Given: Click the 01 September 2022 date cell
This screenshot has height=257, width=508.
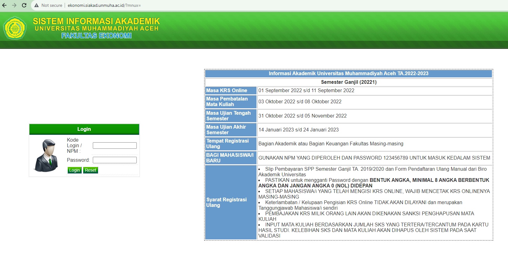Looking at the screenshot, I should pos(375,91).
